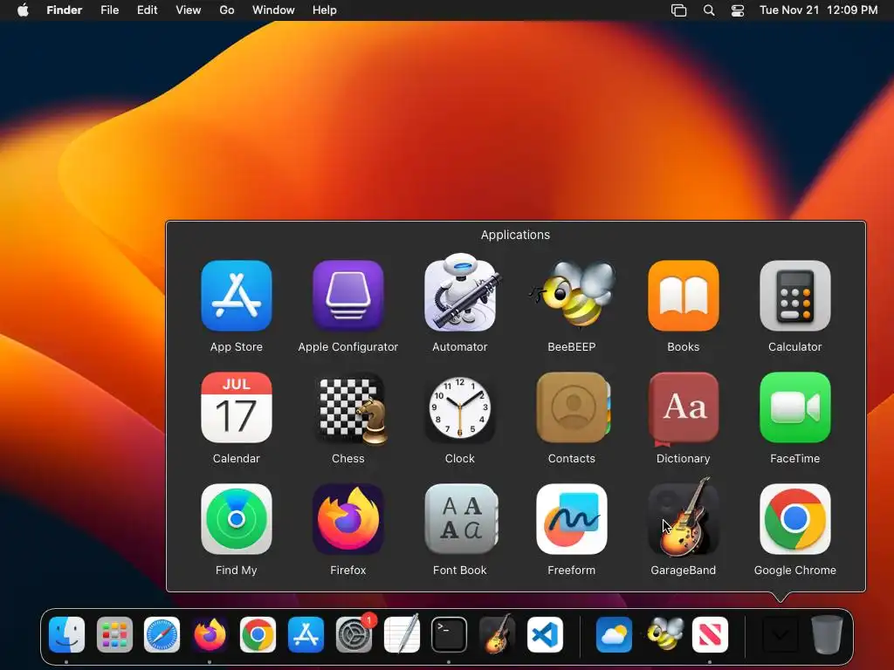This screenshot has width=894, height=670.
Task: Open Dictionary in the Applications stack
Action: pos(683,408)
